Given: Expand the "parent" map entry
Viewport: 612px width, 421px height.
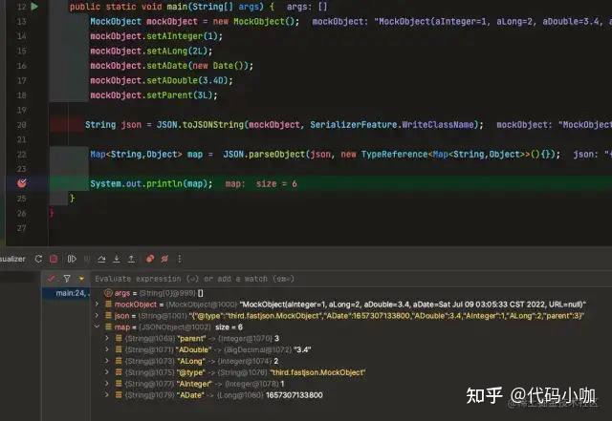Looking at the screenshot, I should click(107, 338).
